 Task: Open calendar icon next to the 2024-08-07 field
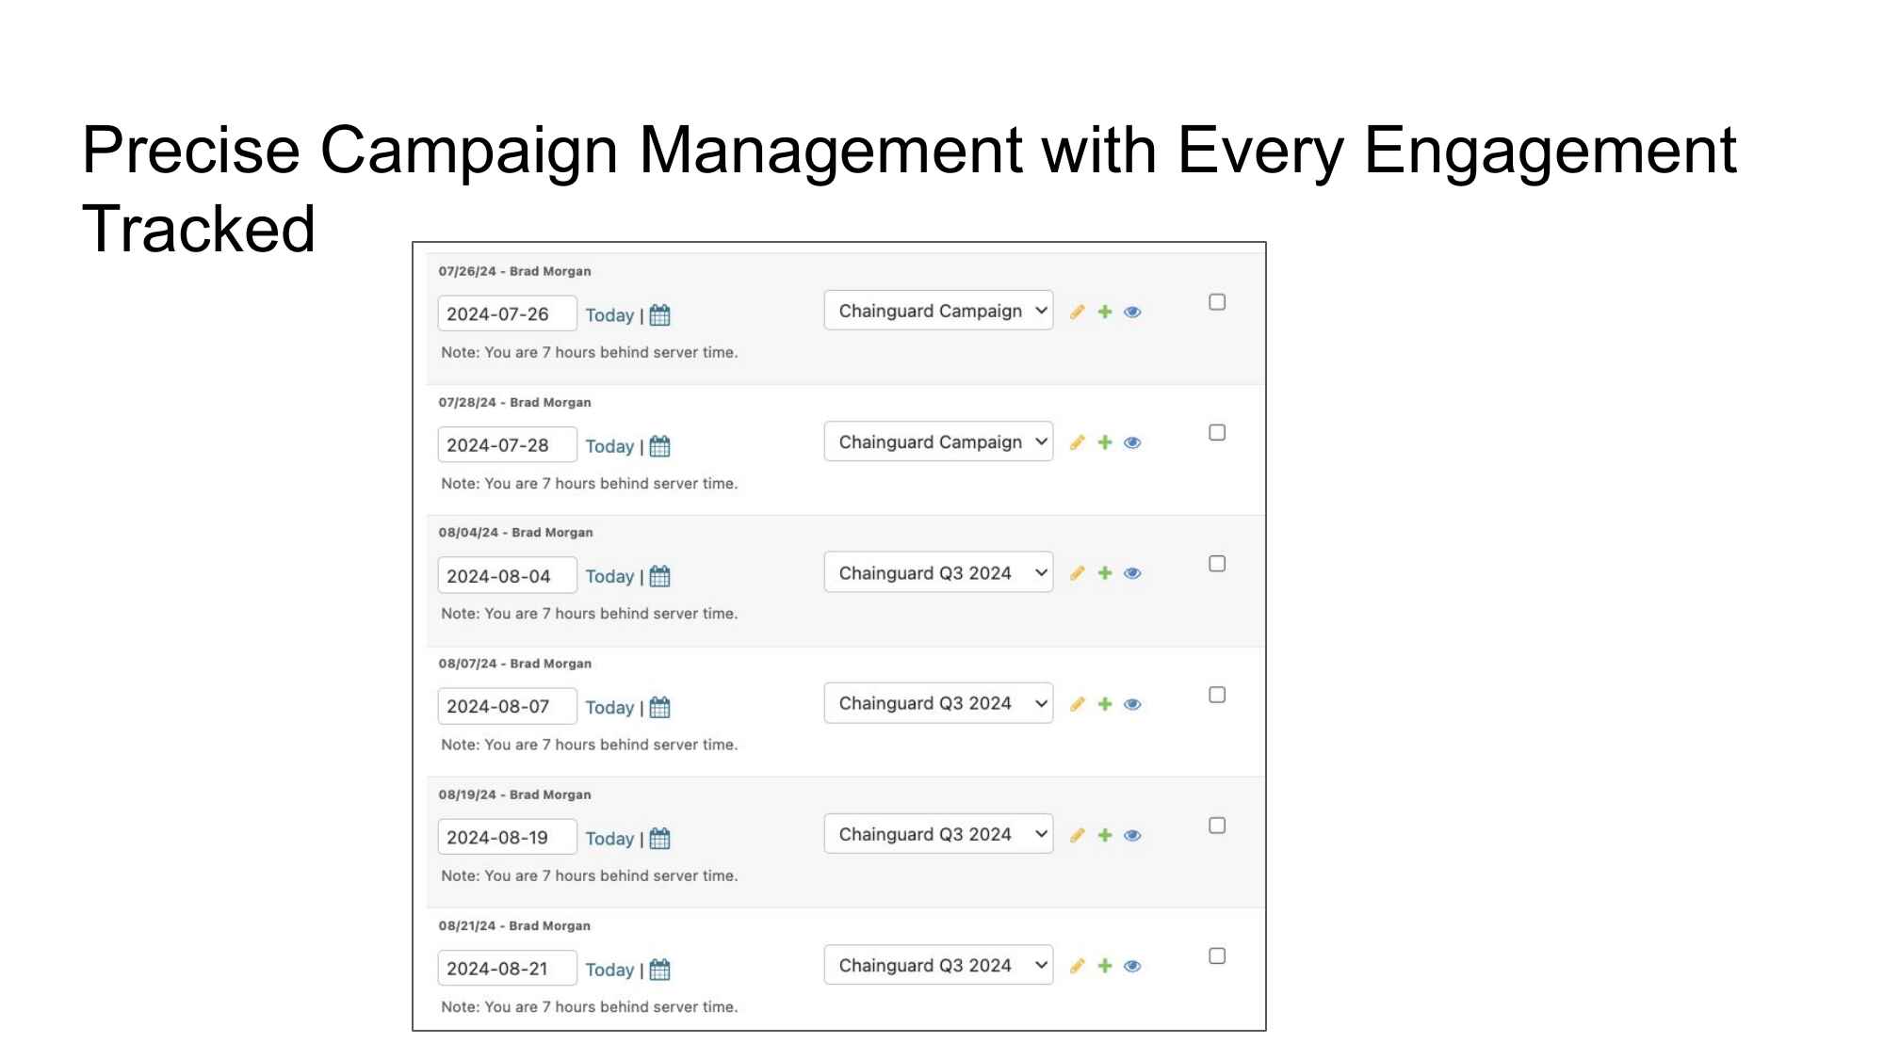click(x=660, y=708)
